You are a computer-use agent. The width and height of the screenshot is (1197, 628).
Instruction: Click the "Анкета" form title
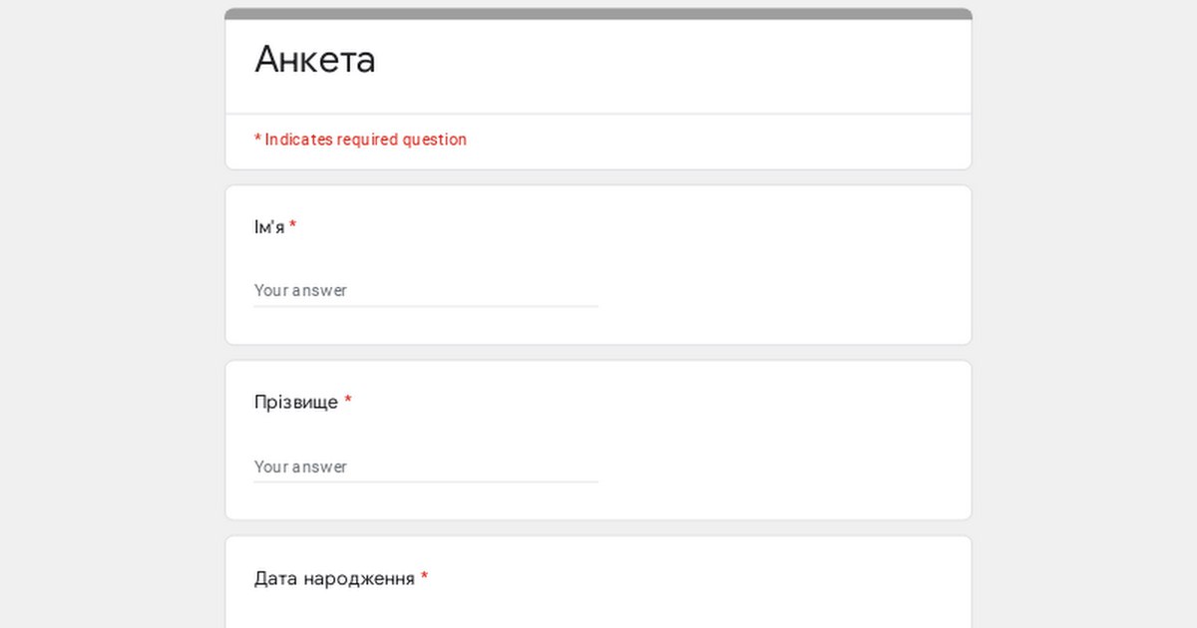(x=315, y=60)
